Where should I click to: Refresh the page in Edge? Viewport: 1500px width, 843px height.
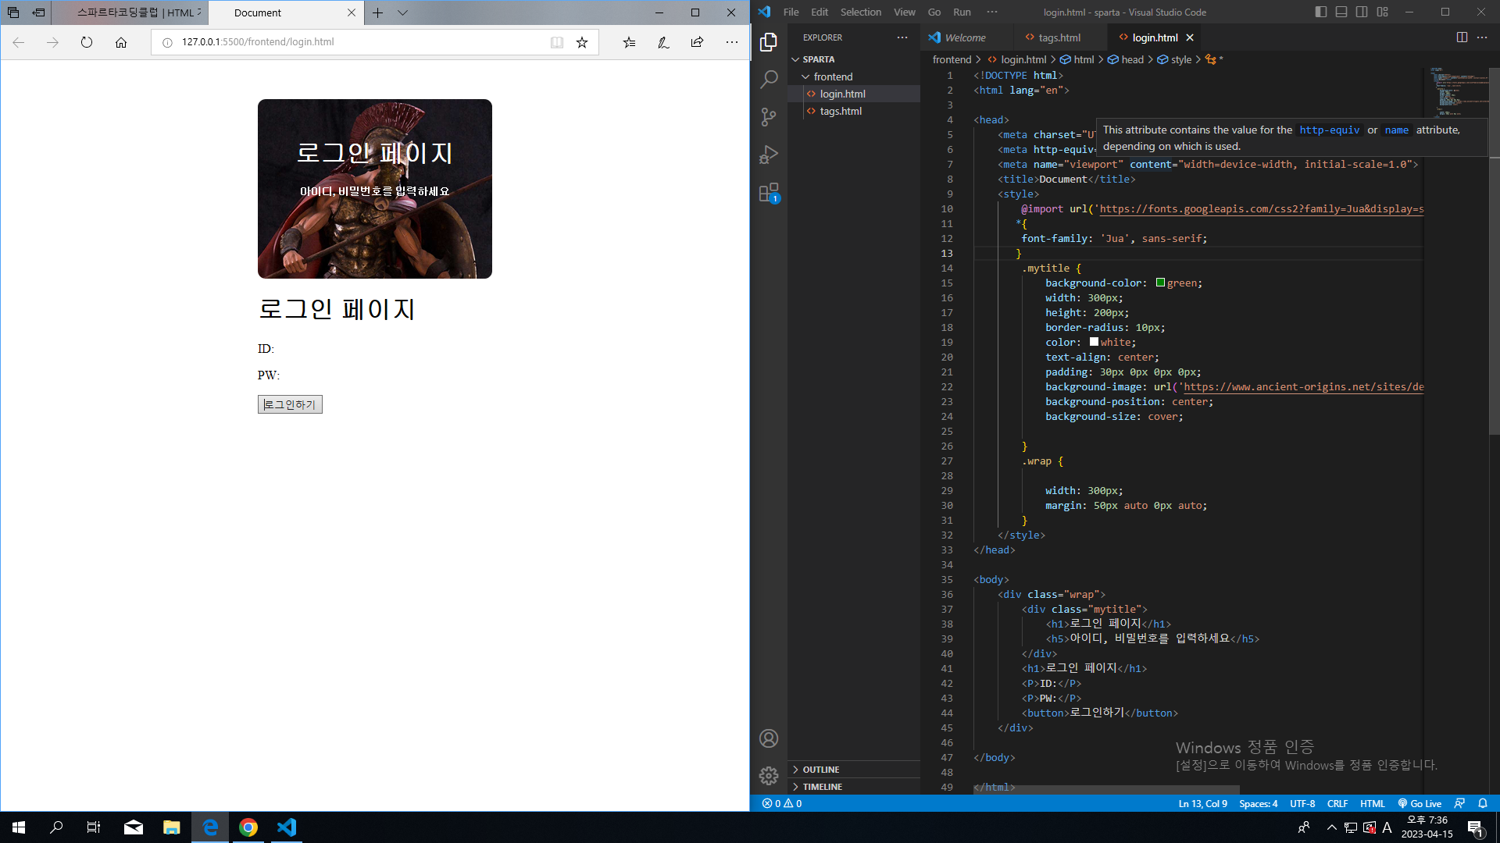pos(87,42)
